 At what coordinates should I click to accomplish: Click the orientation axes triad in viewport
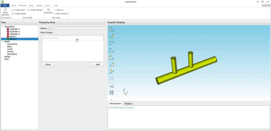pos(125,92)
